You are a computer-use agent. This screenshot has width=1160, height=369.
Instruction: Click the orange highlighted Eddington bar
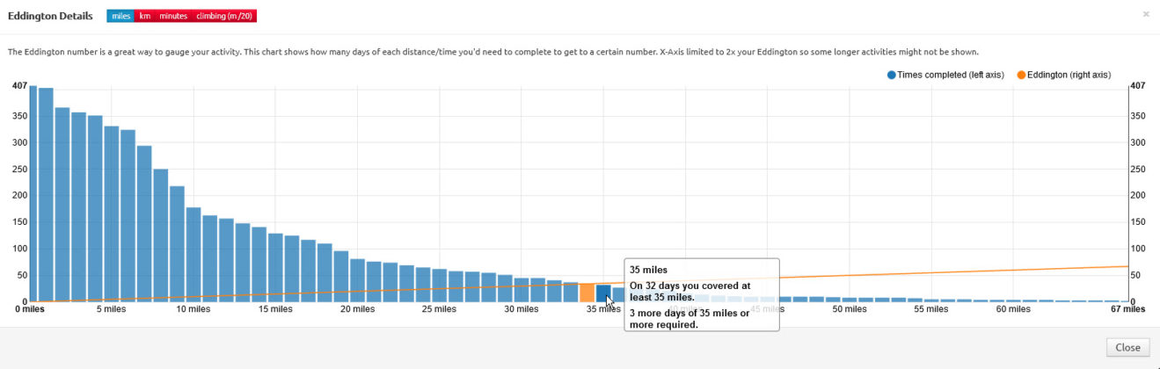587,293
